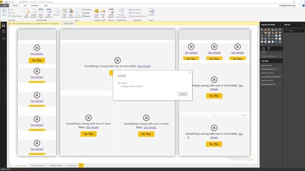Image resolution: width=305 pixels, height=171 pixels.
Task: Click the Edit Queries icon
Action: [49, 11]
